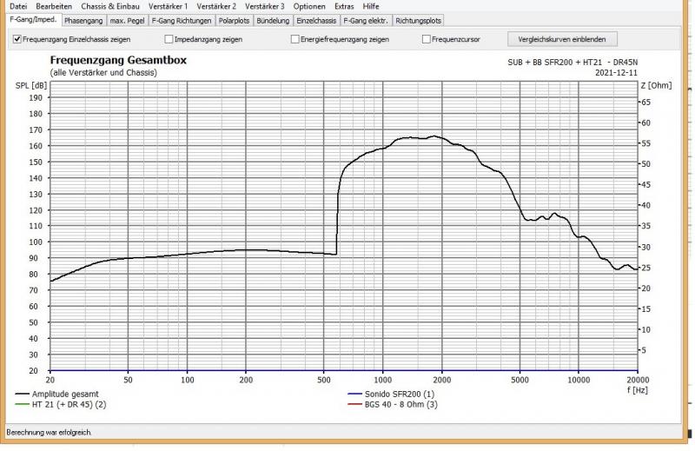Switch to the Einzelchassis tab
Viewport: 695px width, 451px height.
[x=316, y=20]
